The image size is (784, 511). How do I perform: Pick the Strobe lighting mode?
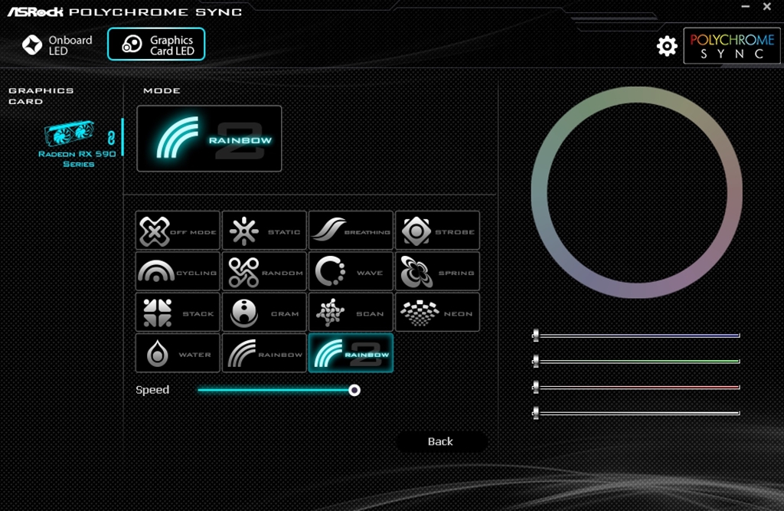coord(437,231)
